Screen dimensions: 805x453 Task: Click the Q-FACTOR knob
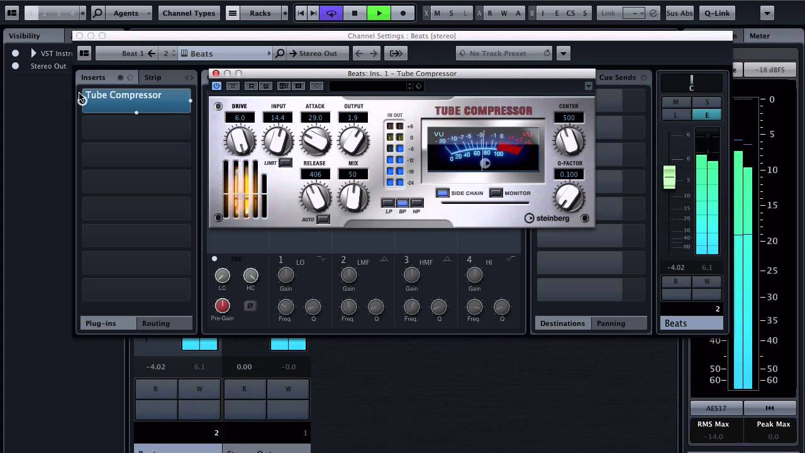click(569, 197)
